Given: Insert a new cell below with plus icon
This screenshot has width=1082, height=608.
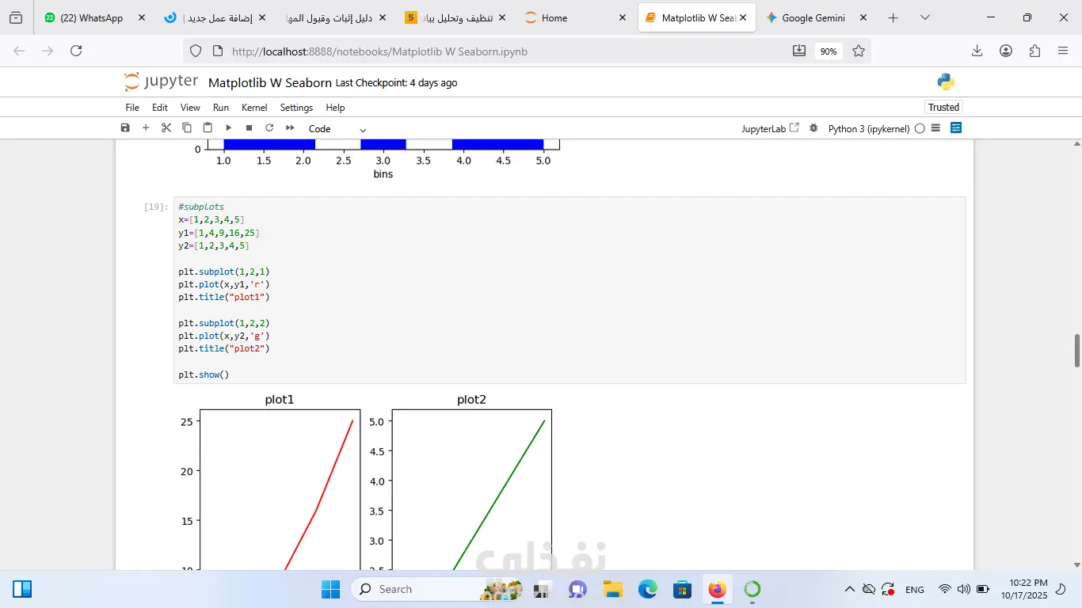Looking at the screenshot, I should click(146, 128).
